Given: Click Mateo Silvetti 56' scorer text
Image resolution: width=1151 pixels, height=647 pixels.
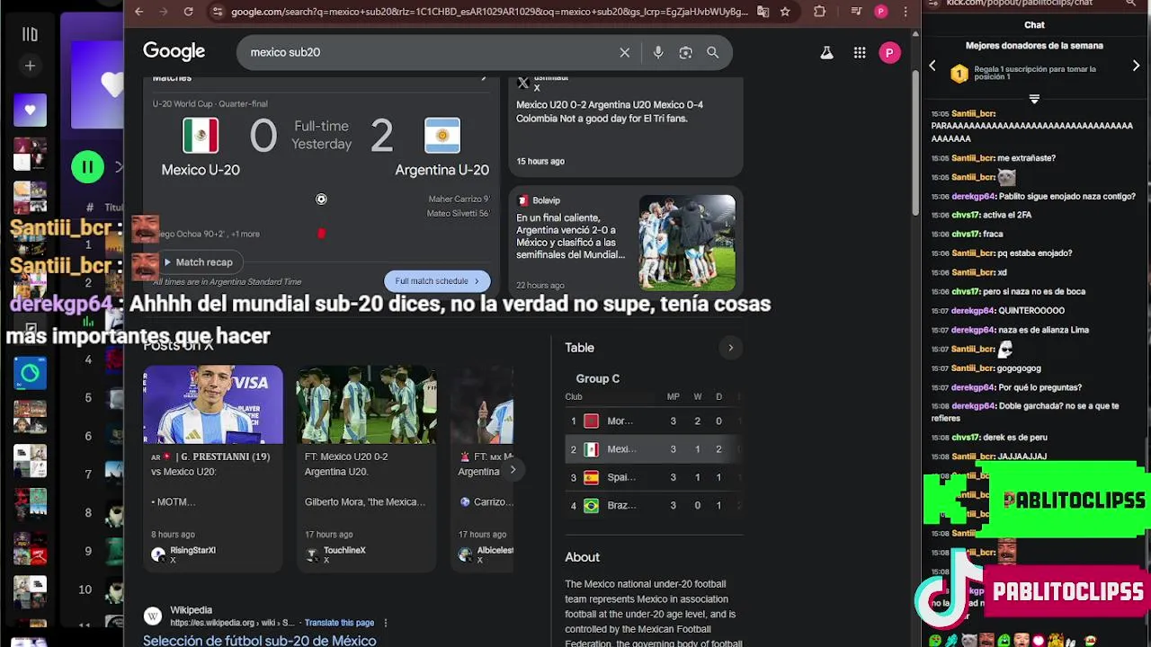Looking at the screenshot, I should (458, 214).
